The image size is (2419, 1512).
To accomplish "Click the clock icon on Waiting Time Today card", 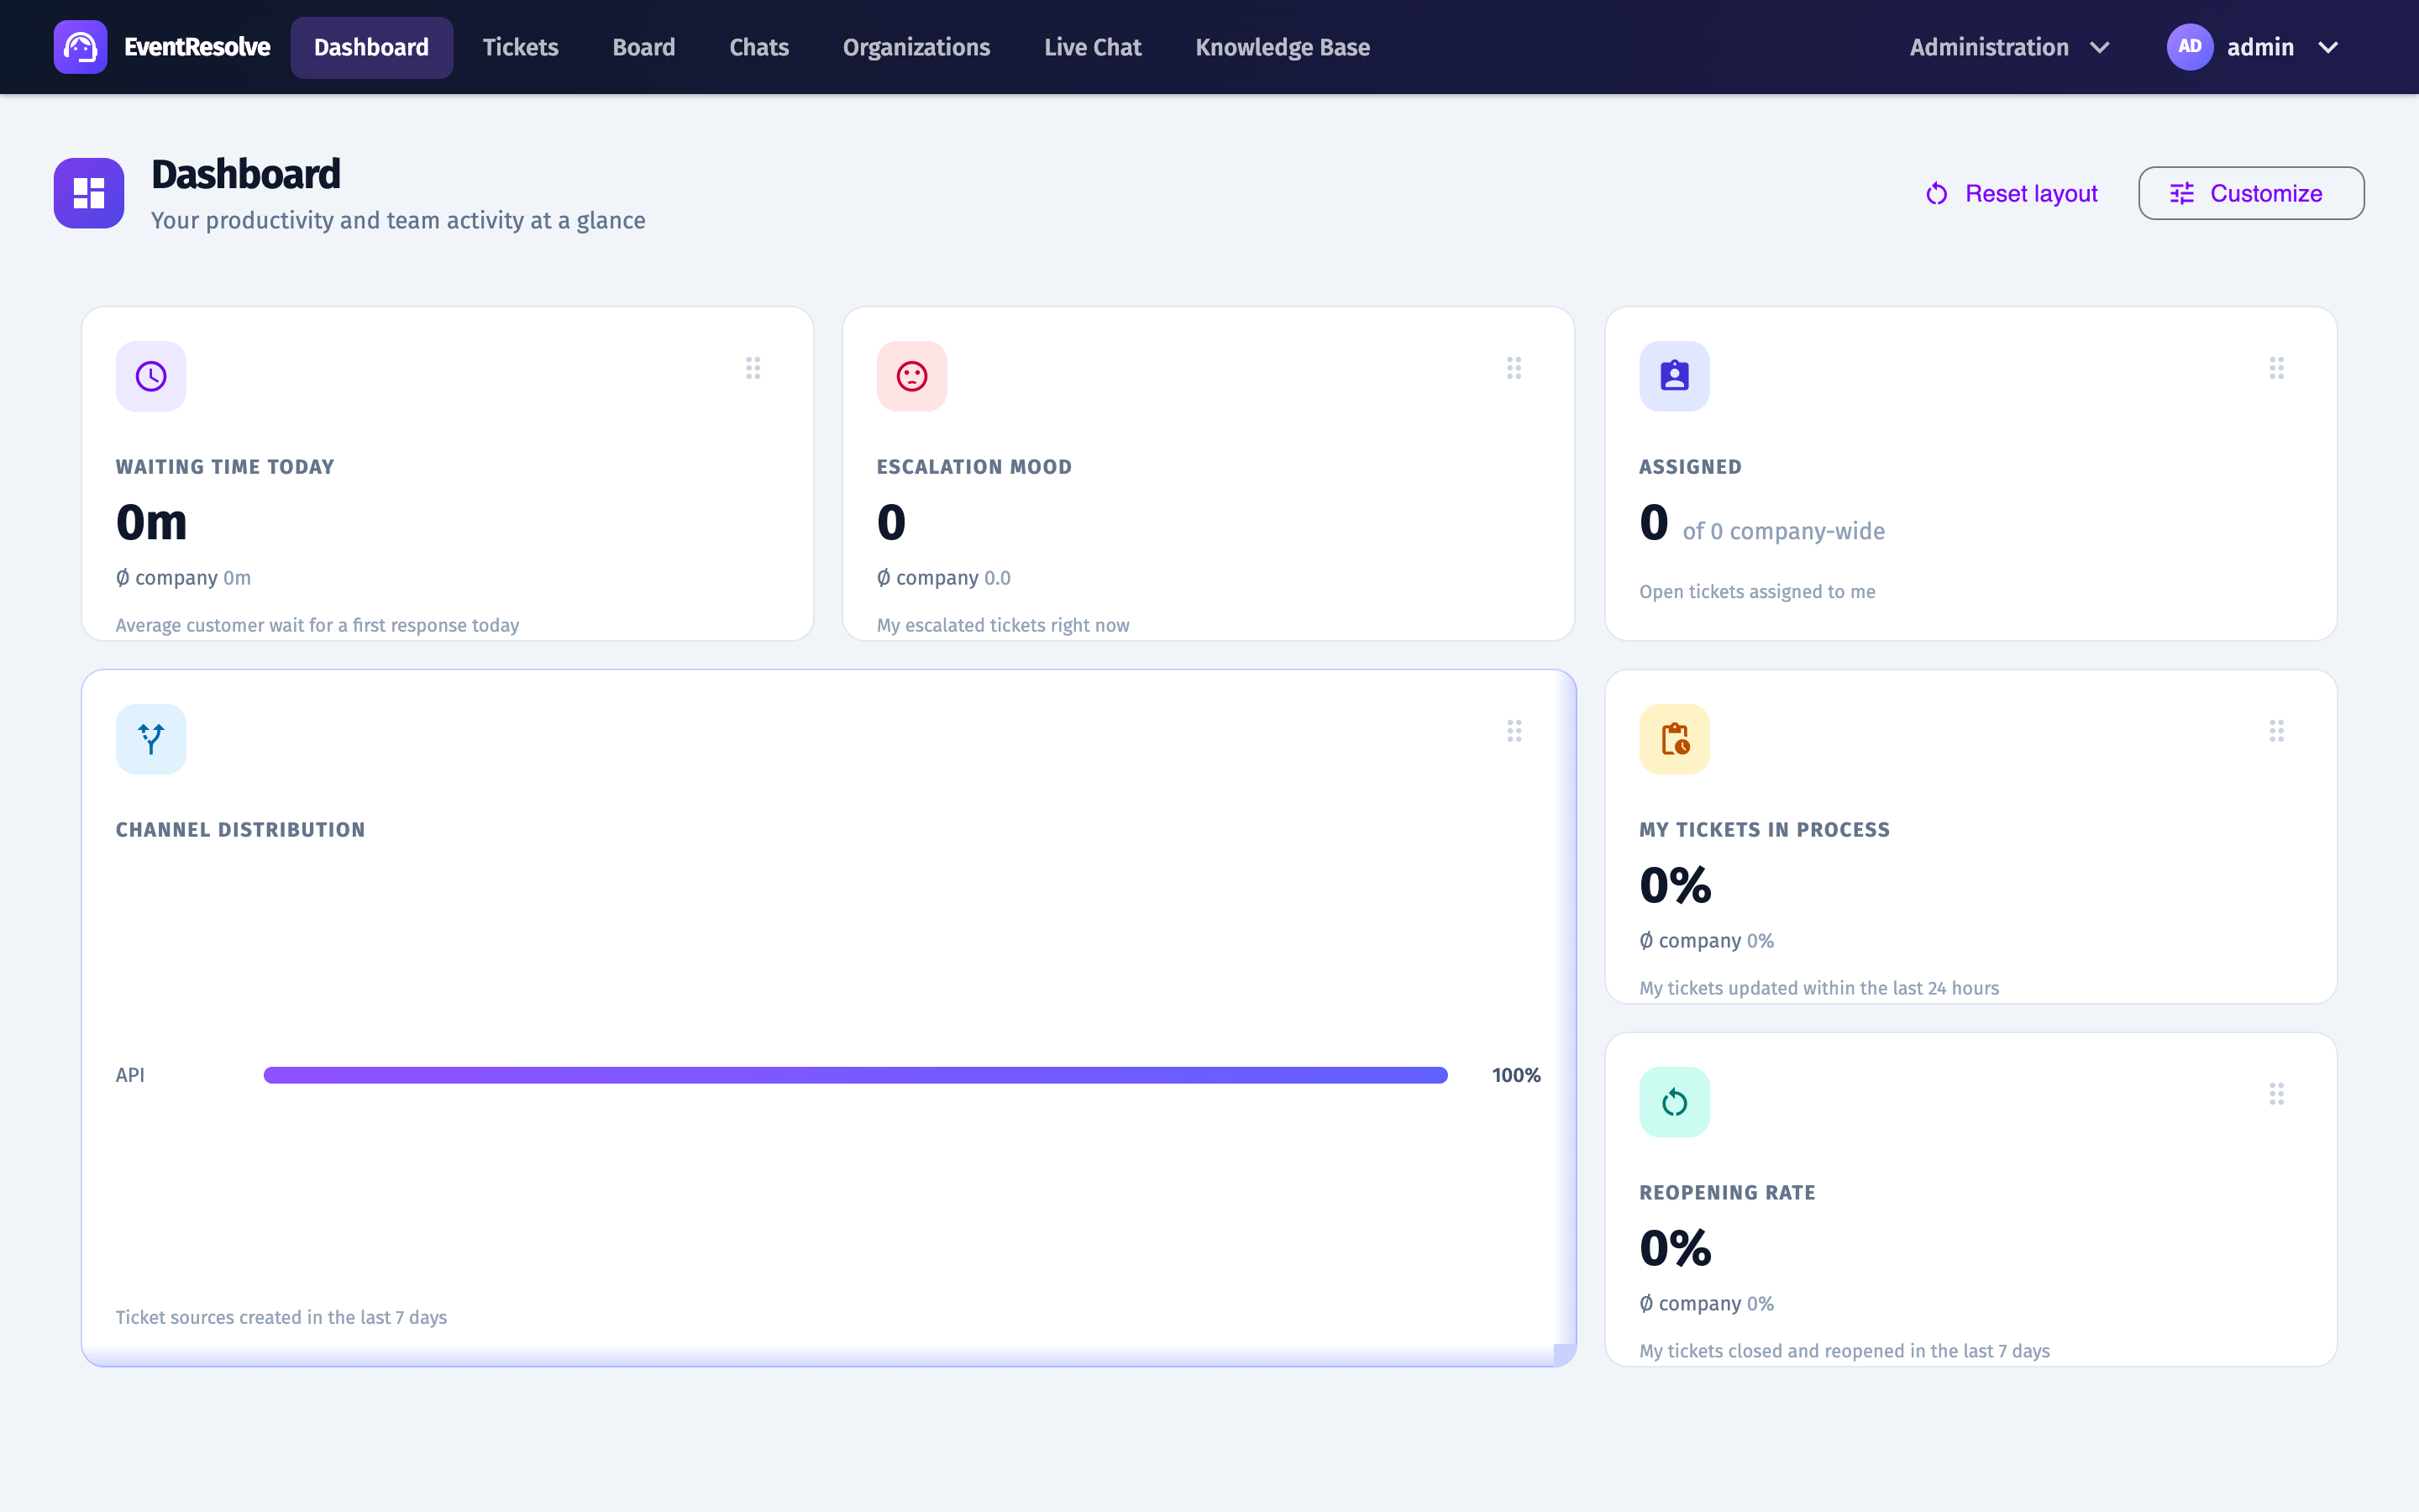I will tap(151, 376).
